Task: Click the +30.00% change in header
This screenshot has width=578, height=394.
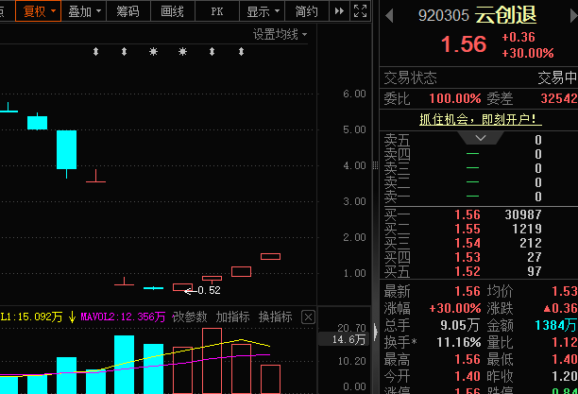Action: click(528, 53)
